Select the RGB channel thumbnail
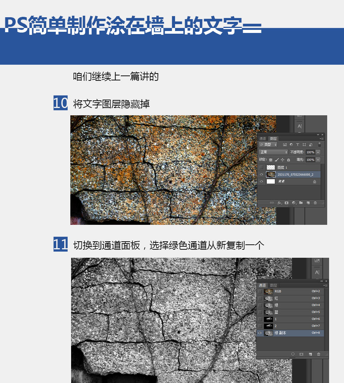Image resolution: width=344 pixels, height=383 pixels. tap(268, 291)
